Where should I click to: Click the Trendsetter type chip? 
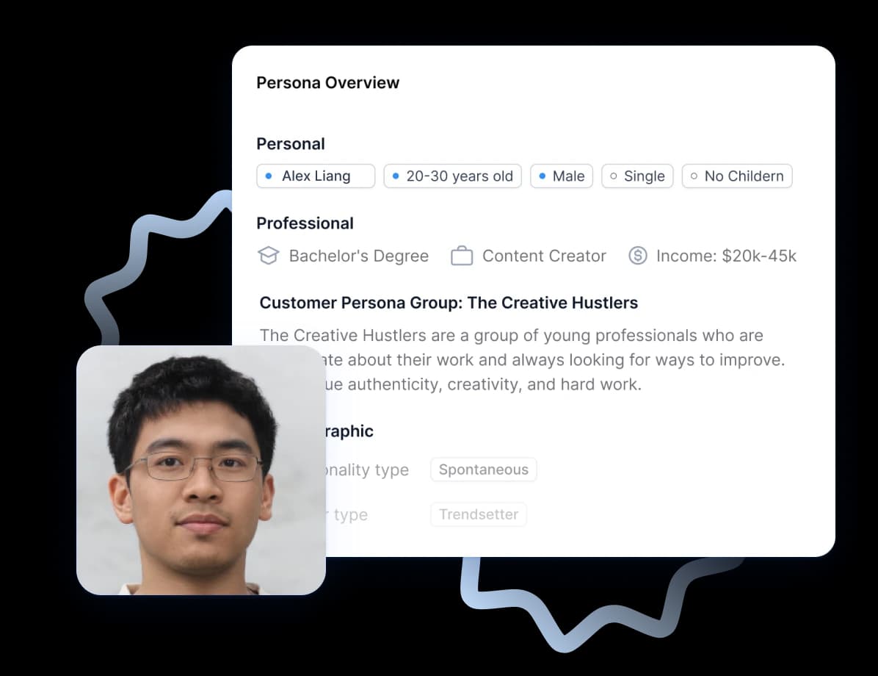click(478, 514)
